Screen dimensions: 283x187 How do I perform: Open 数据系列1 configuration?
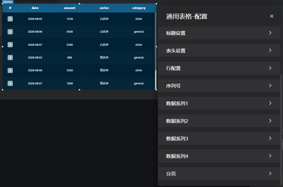(219, 103)
